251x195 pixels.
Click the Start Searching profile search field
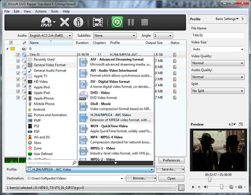coord(50,163)
